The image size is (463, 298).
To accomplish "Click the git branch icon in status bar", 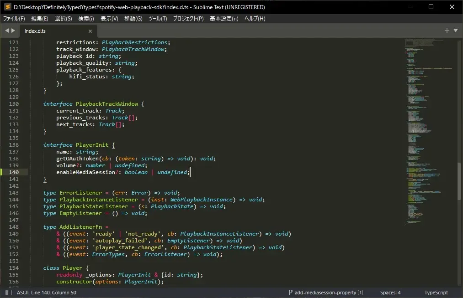I will (290, 293).
